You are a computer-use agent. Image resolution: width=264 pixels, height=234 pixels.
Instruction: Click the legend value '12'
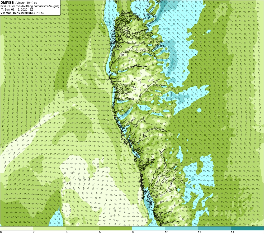tap(200, 232)
